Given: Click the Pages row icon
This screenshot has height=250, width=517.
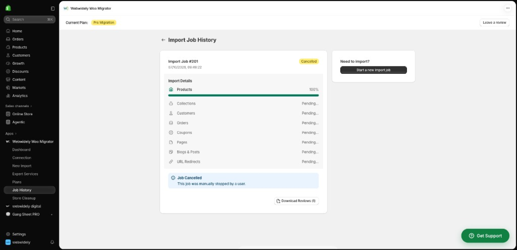Looking at the screenshot, I should [171, 142].
